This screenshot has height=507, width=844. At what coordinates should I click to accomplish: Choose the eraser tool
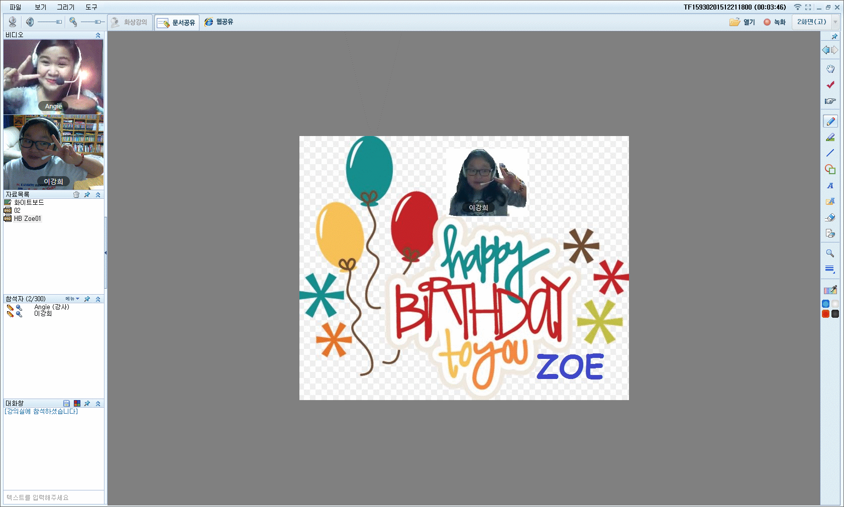point(830,217)
